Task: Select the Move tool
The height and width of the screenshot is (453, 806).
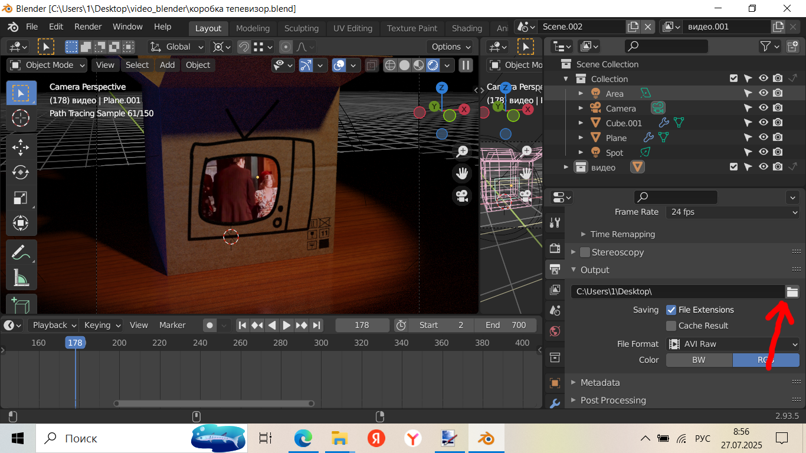Action: [21, 146]
